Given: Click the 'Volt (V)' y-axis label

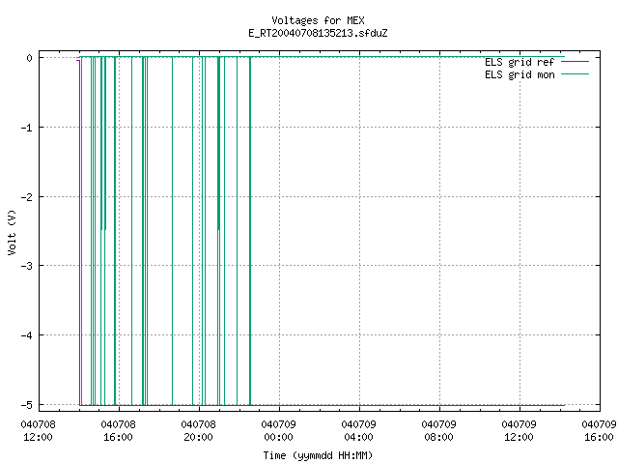Looking at the screenshot, I should point(12,232).
